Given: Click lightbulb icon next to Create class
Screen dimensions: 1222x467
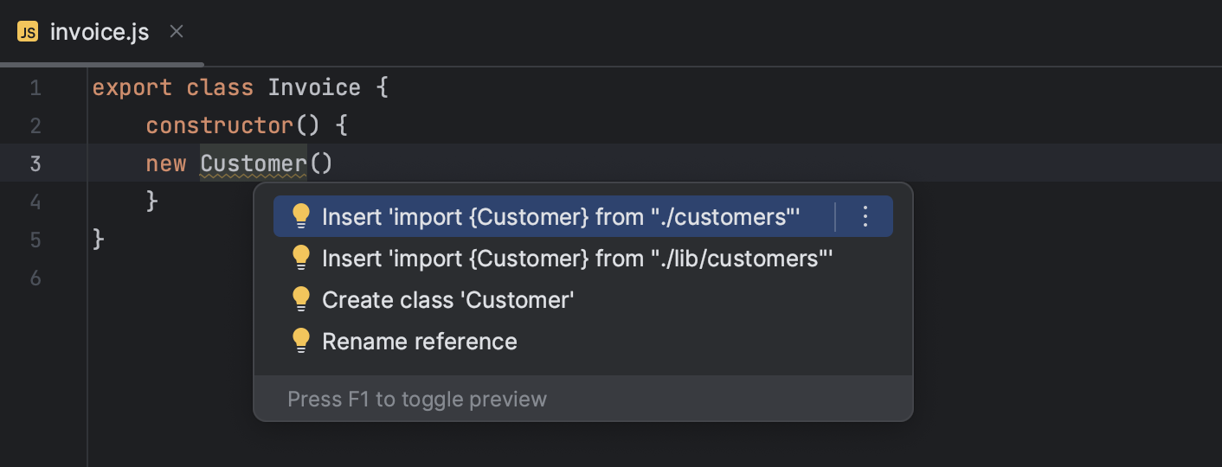Looking at the screenshot, I should [301, 299].
